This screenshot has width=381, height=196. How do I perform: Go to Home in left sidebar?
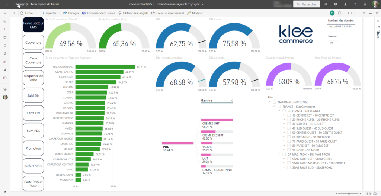(x=5, y=21)
